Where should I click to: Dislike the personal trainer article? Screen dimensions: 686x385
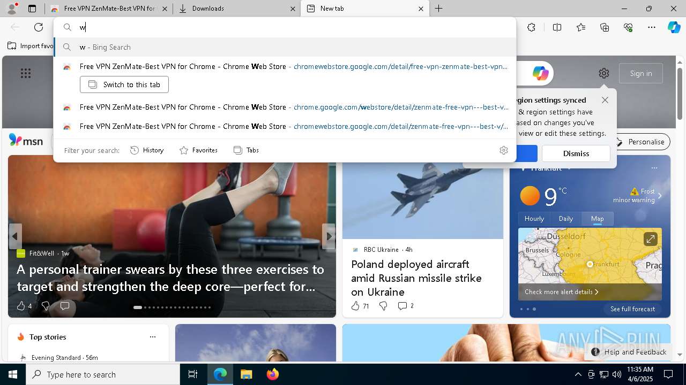46,306
